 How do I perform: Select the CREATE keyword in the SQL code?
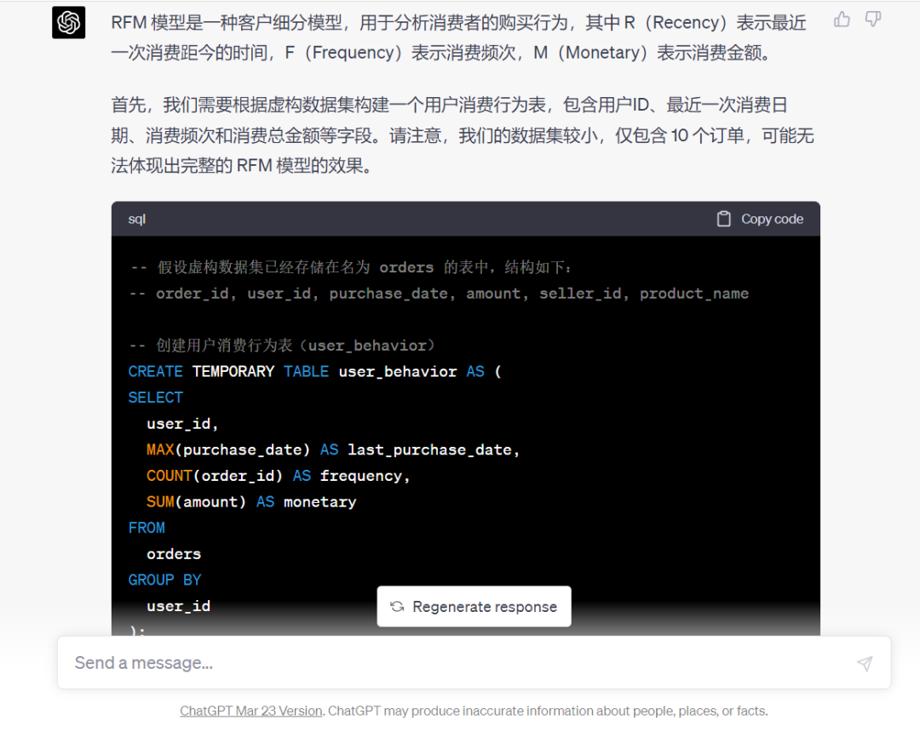(x=156, y=371)
